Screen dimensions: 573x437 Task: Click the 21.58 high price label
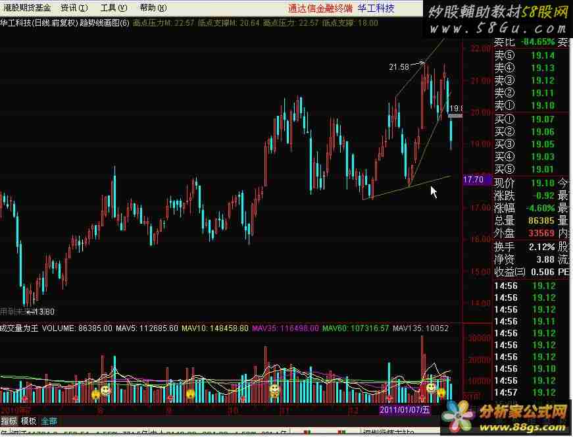(x=399, y=67)
